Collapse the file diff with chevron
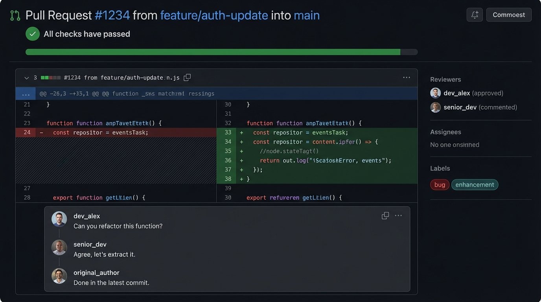This screenshot has height=302, width=541. coord(26,78)
